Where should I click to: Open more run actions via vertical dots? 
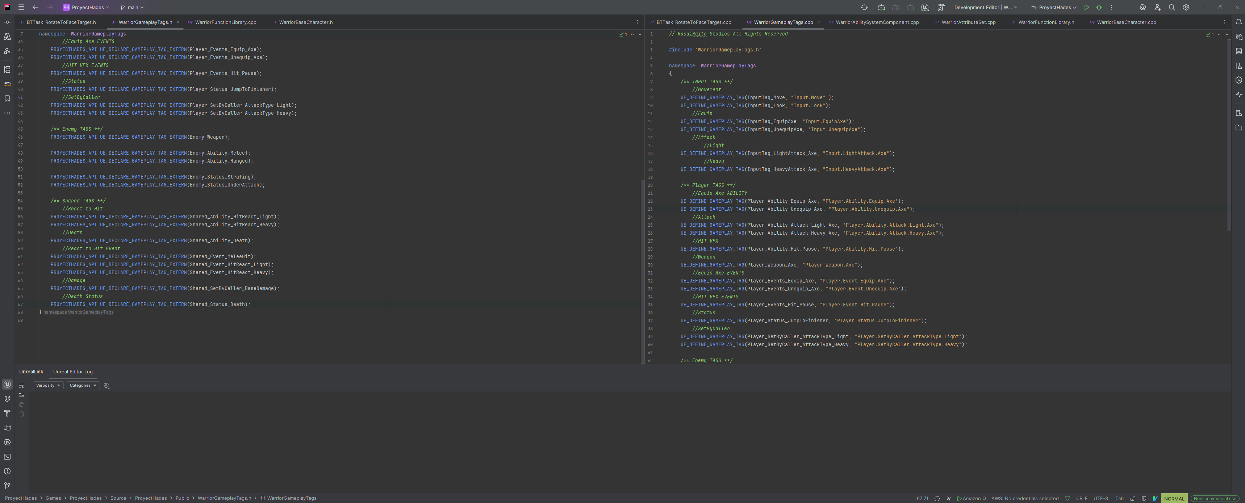point(1111,7)
